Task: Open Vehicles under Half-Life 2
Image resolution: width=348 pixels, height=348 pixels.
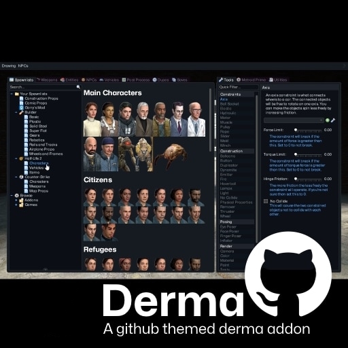Action: (x=36, y=168)
